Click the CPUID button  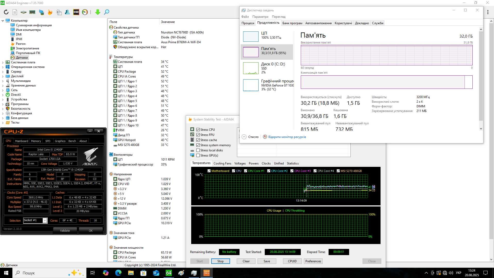292,261
